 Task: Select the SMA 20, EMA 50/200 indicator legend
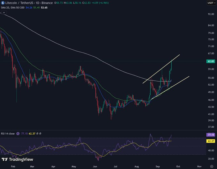pos(12,8)
